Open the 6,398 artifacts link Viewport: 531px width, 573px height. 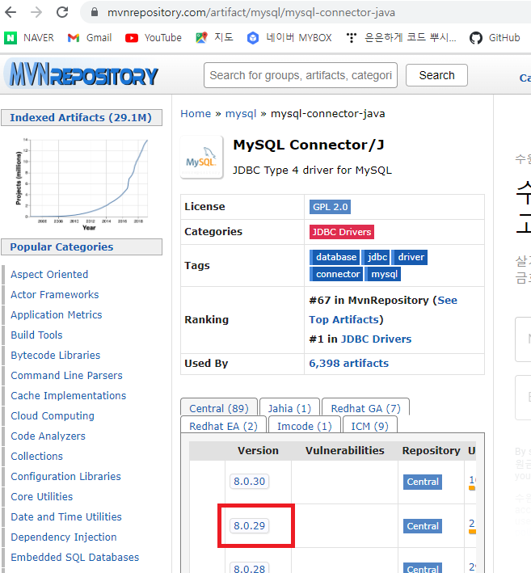348,363
